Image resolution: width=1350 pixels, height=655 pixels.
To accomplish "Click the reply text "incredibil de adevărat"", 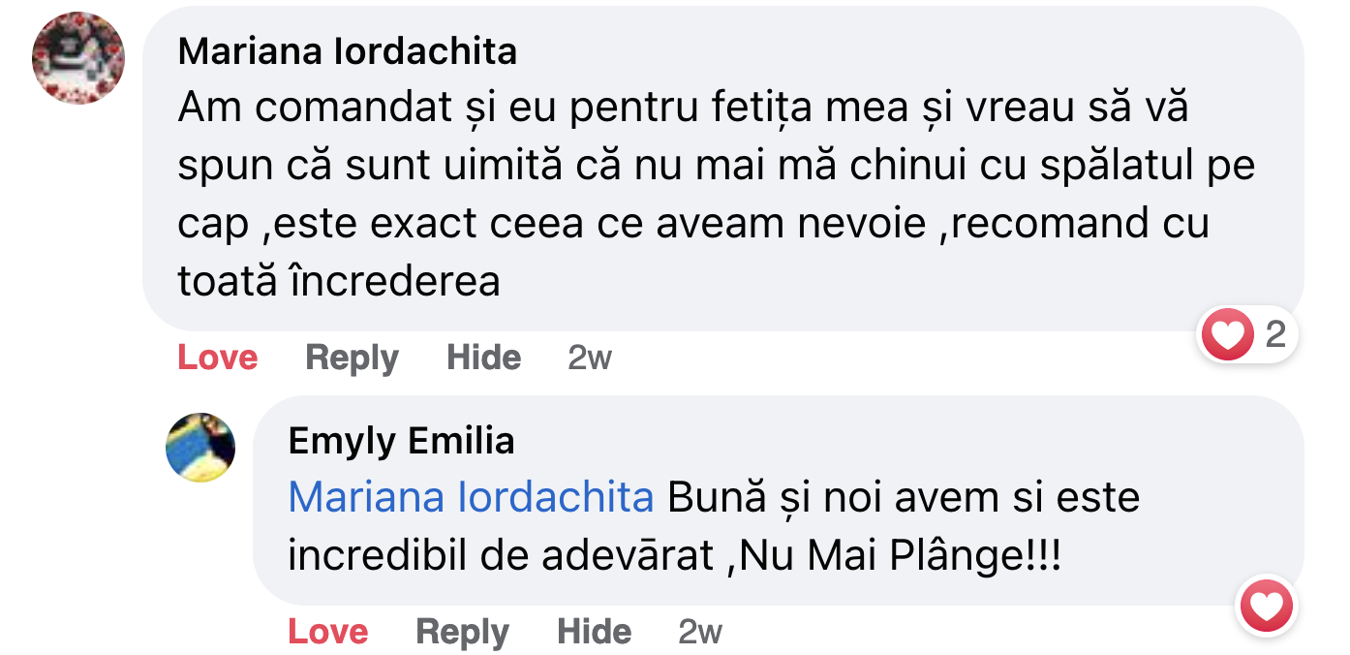I will [x=502, y=556].
